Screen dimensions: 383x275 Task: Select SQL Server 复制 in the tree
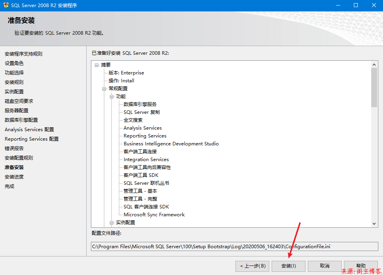coord(142,112)
